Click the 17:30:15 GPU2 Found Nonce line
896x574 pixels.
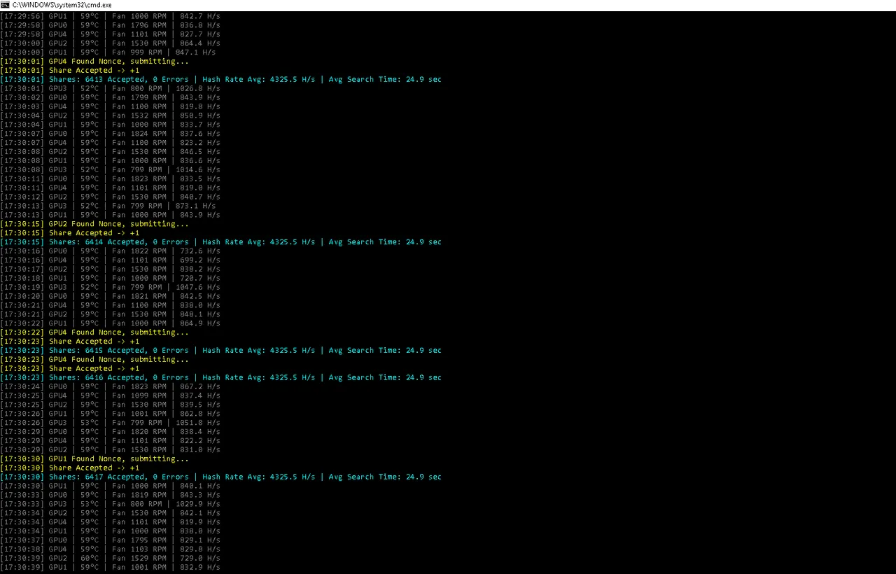[94, 224]
